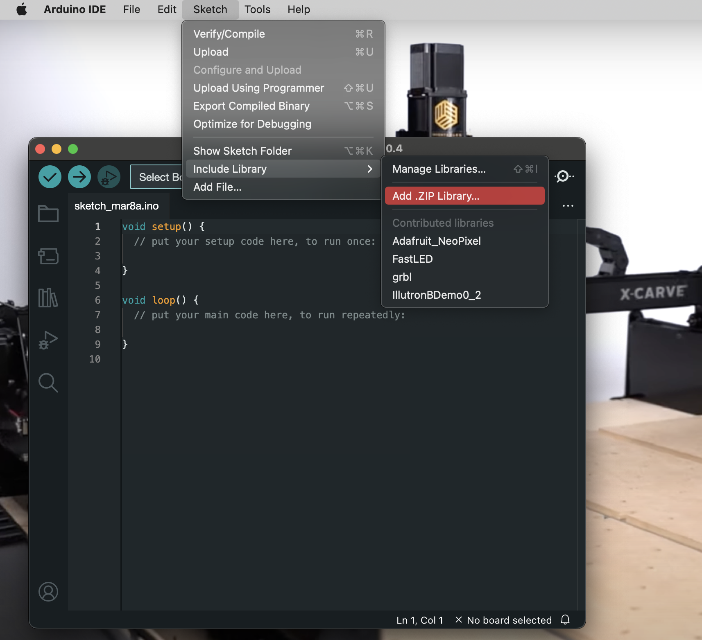Click the red close window button
Screen dimensions: 702x640
click(x=40, y=149)
